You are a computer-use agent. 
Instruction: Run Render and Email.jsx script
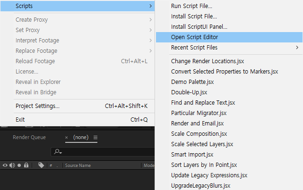point(229,124)
